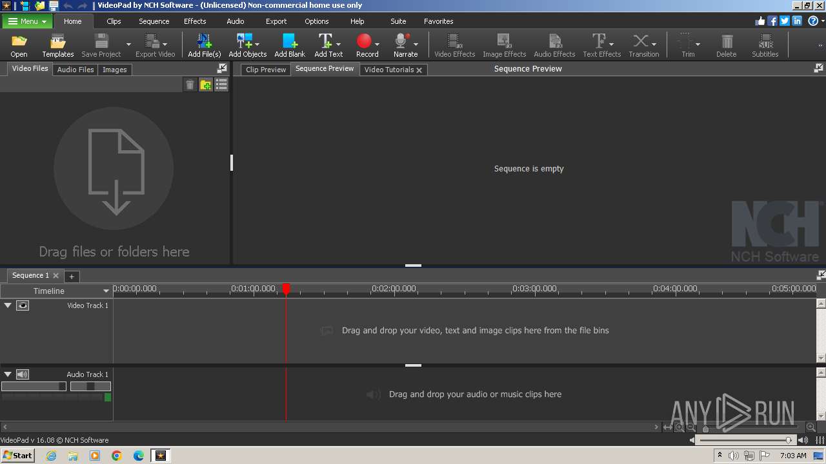Click the trash icon in the file bin

click(x=190, y=84)
